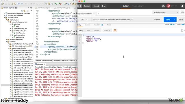Expand AlienRepository.java in tree

coord(11,29)
